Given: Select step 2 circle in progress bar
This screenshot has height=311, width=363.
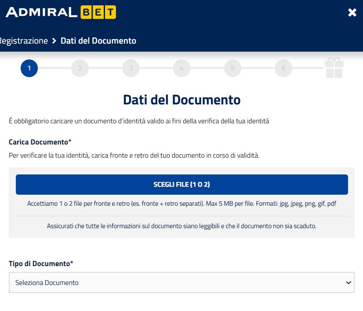Looking at the screenshot, I should 80,68.
